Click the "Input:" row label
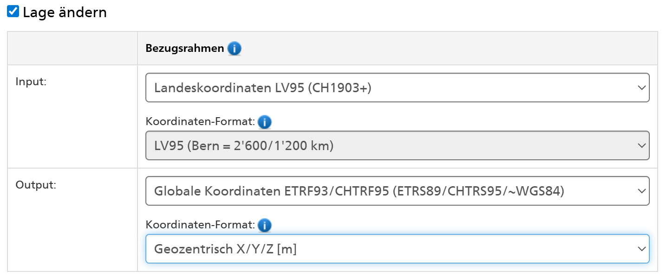This screenshot has height=277, width=667. coord(31,82)
